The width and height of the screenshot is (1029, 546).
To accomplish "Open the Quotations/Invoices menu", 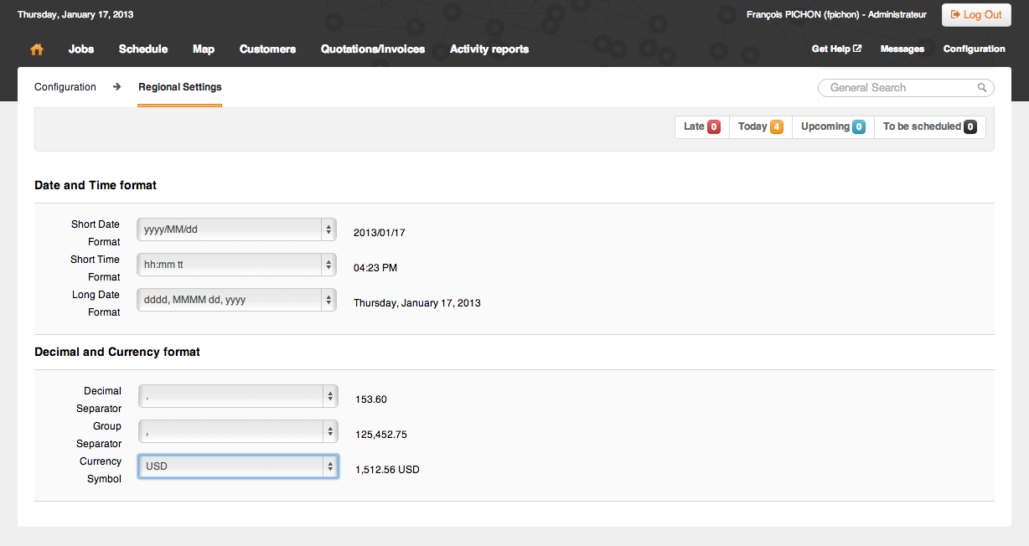I will (373, 49).
